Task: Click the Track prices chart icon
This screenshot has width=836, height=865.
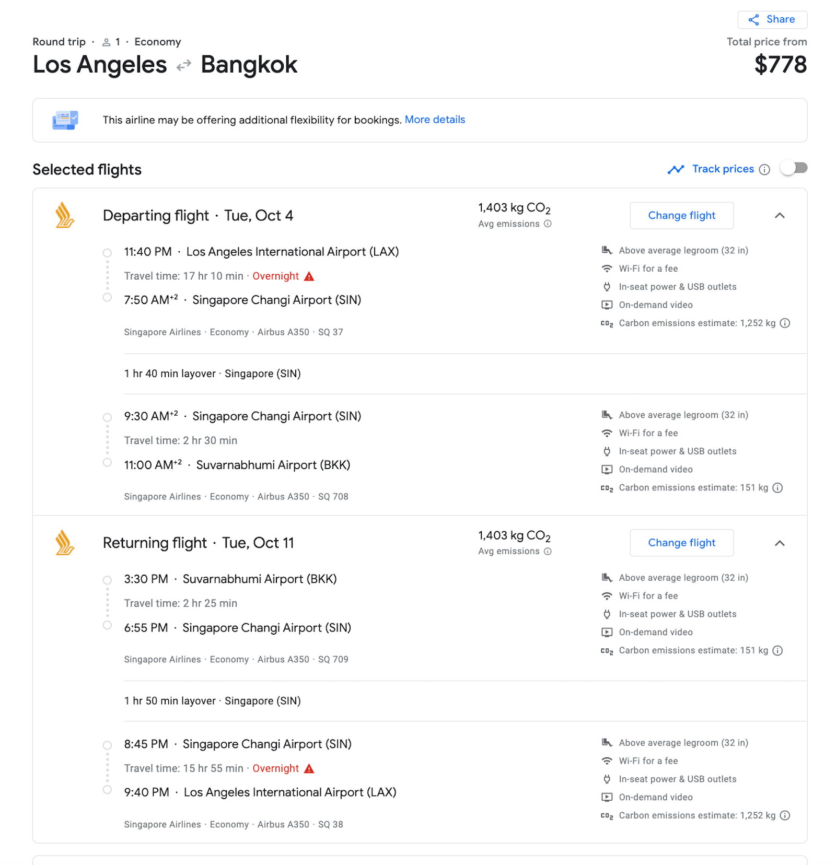Action: (676, 169)
